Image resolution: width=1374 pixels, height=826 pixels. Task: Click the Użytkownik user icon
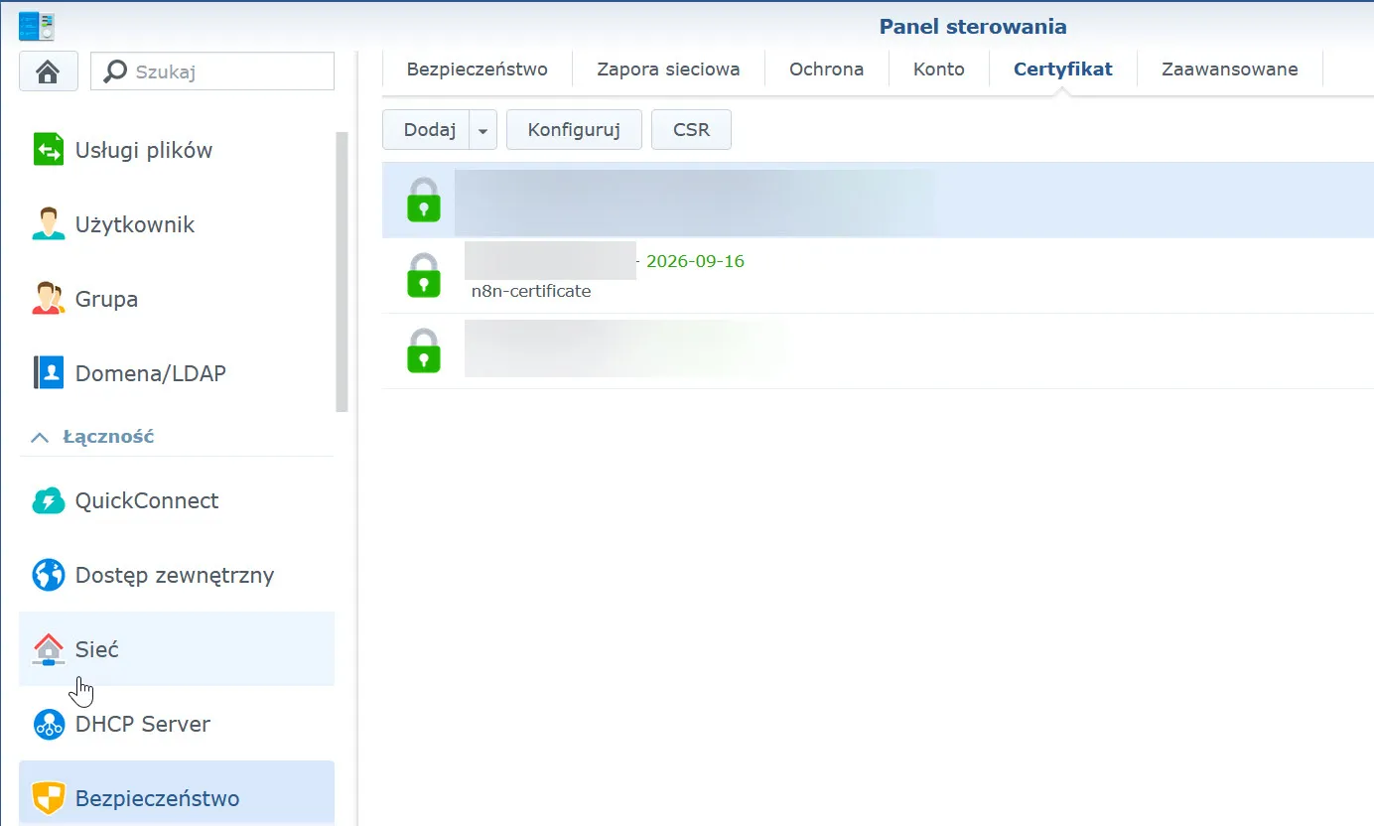pos(48,224)
